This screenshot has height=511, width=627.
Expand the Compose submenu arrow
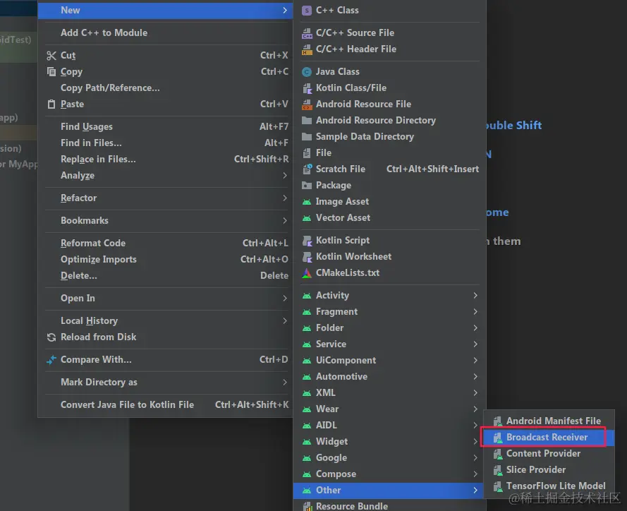475,474
